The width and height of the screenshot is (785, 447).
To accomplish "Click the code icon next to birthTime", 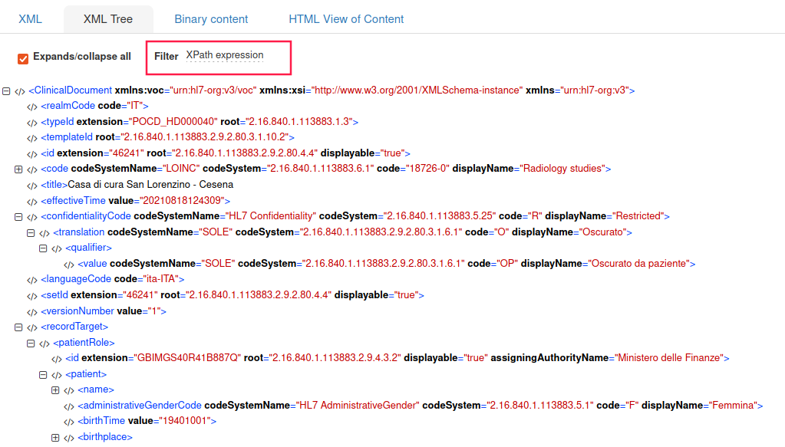I will 69,422.
